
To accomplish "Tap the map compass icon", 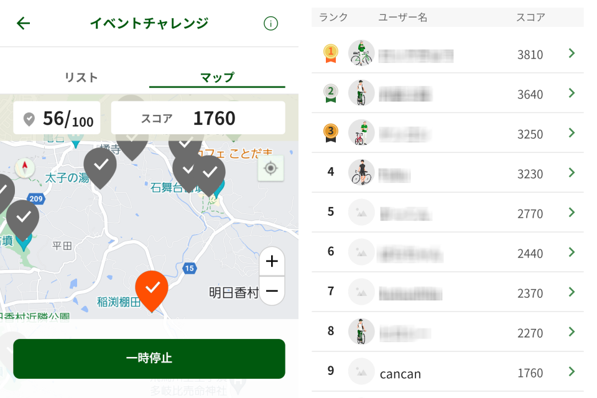I will (25, 167).
